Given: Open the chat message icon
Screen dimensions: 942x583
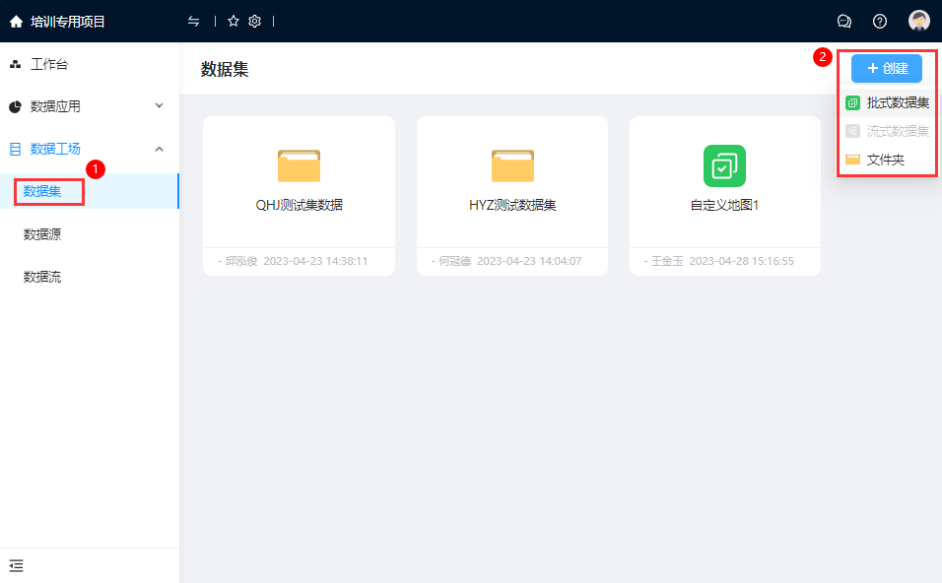Looking at the screenshot, I should click(x=843, y=22).
